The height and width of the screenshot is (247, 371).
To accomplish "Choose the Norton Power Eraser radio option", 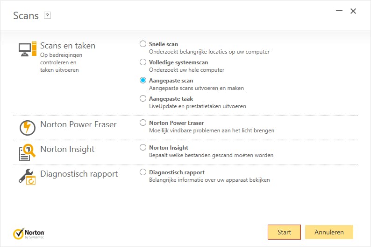I will (143, 123).
